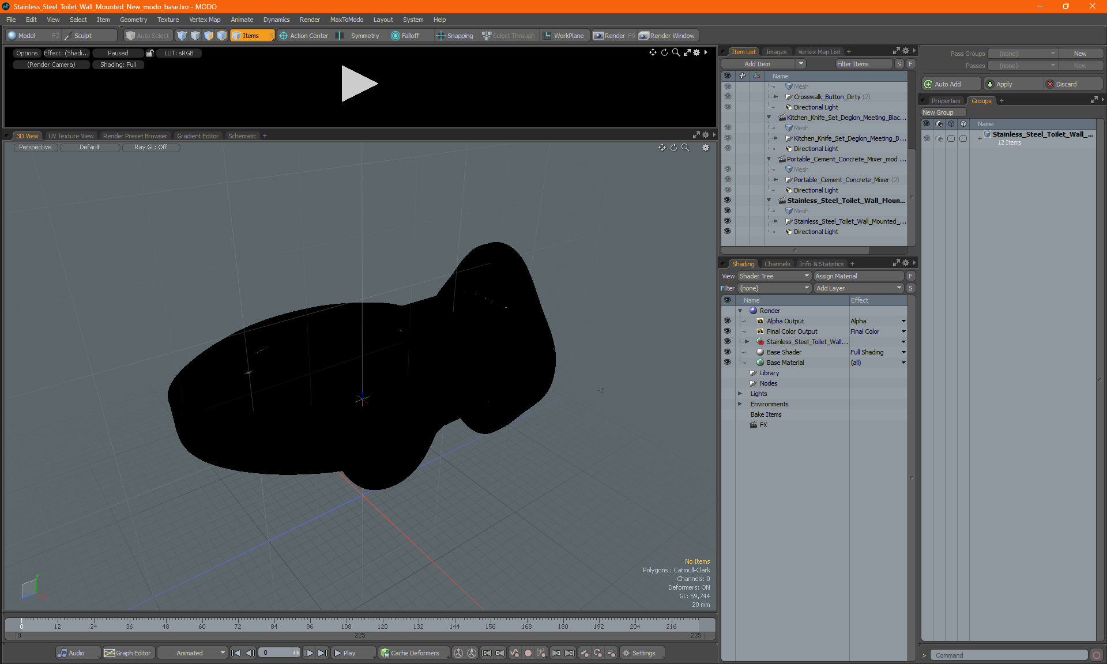Switch to the Channels tab
The image size is (1107, 664).
point(777,264)
